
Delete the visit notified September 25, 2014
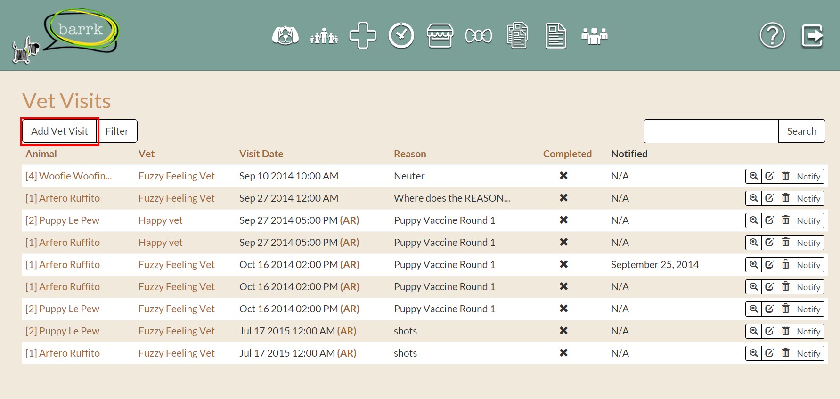click(x=785, y=265)
